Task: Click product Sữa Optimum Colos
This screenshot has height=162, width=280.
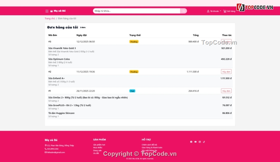Action: point(59,59)
